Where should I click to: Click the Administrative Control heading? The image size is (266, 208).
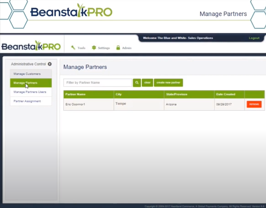pyautogui.click(x=28, y=64)
